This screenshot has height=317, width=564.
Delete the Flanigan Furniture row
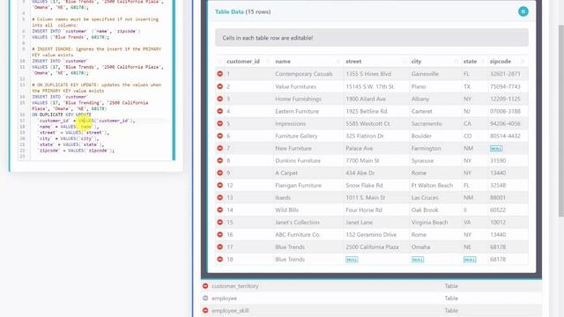(219, 185)
